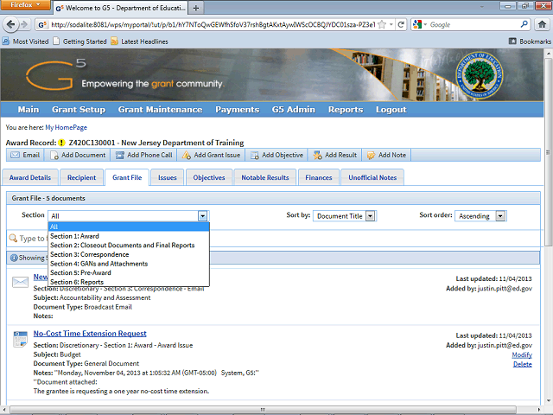Click the document icon for No-Cost Time Extension
The height and width of the screenshot is (415, 553).
point(21,339)
